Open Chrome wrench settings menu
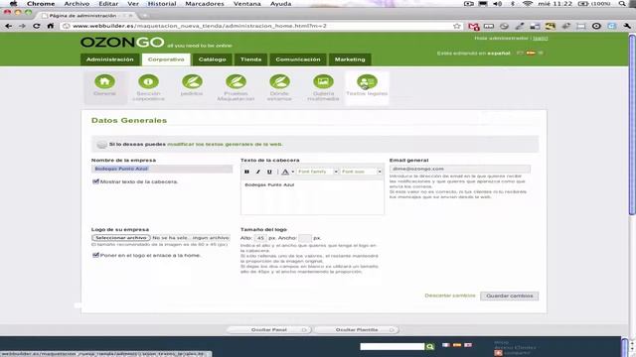This screenshot has width=636, height=357. click(x=627, y=26)
